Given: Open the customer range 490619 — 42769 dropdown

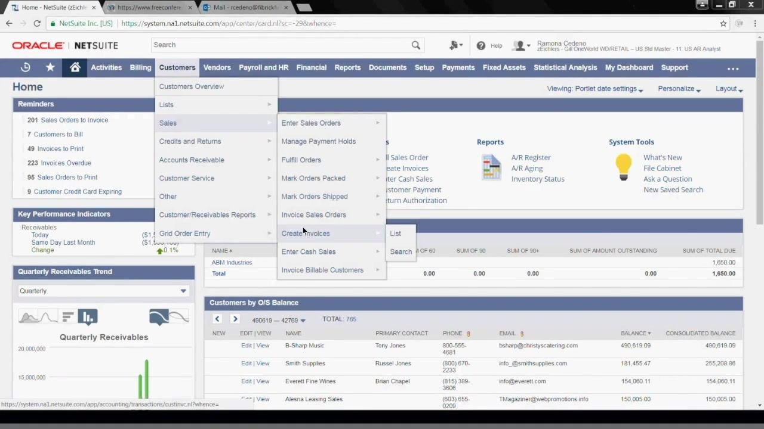Looking at the screenshot, I should [x=279, y=320].
